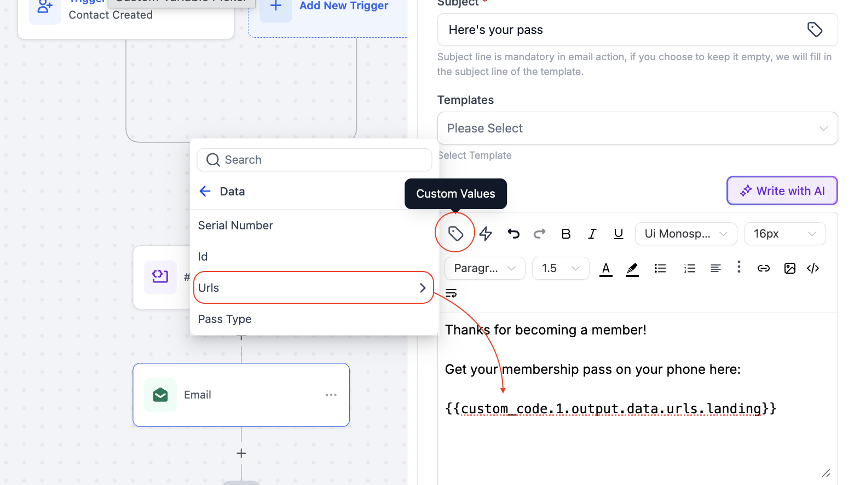Choose Pass Type from the Data list
The width and height of the screenshot is (854, 485).
click(225, 319)
